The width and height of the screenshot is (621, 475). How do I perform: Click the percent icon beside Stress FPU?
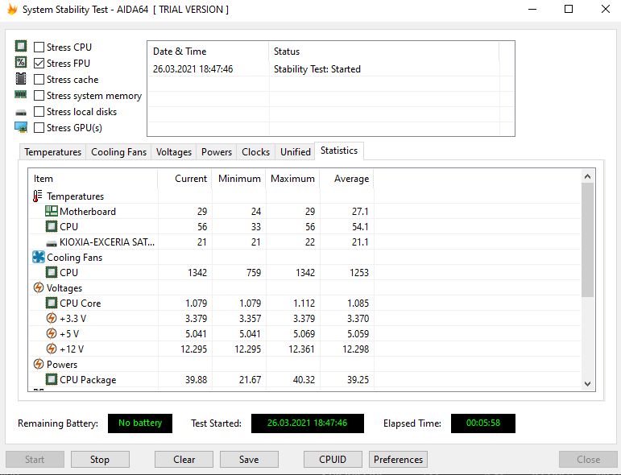(x=21, y=63)
